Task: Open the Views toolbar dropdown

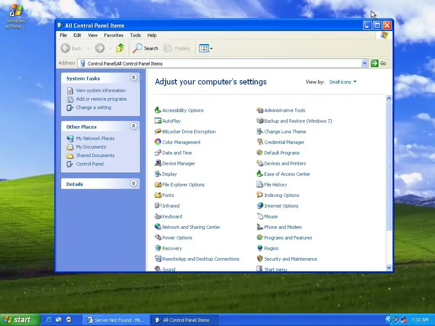Action: click(x=206, y=48)
